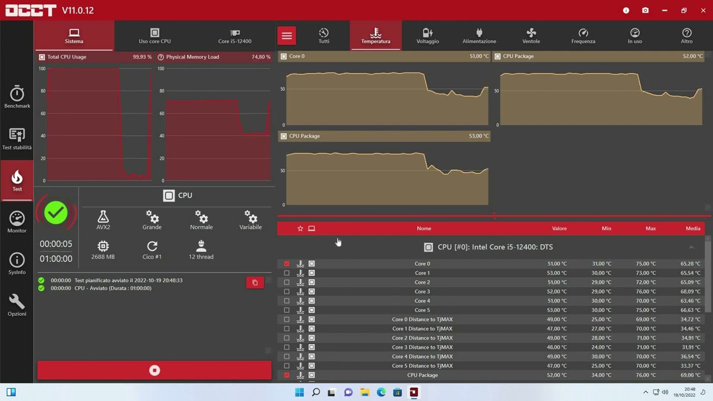The height and width of the screenshot is (401, 713).
Task: Switch to the Core i5-12400 tab
Action: [x=235, y=36]
